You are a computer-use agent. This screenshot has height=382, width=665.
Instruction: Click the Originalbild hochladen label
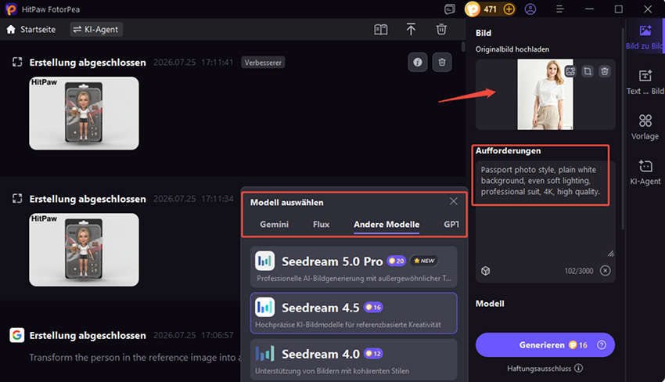[512, 49]
